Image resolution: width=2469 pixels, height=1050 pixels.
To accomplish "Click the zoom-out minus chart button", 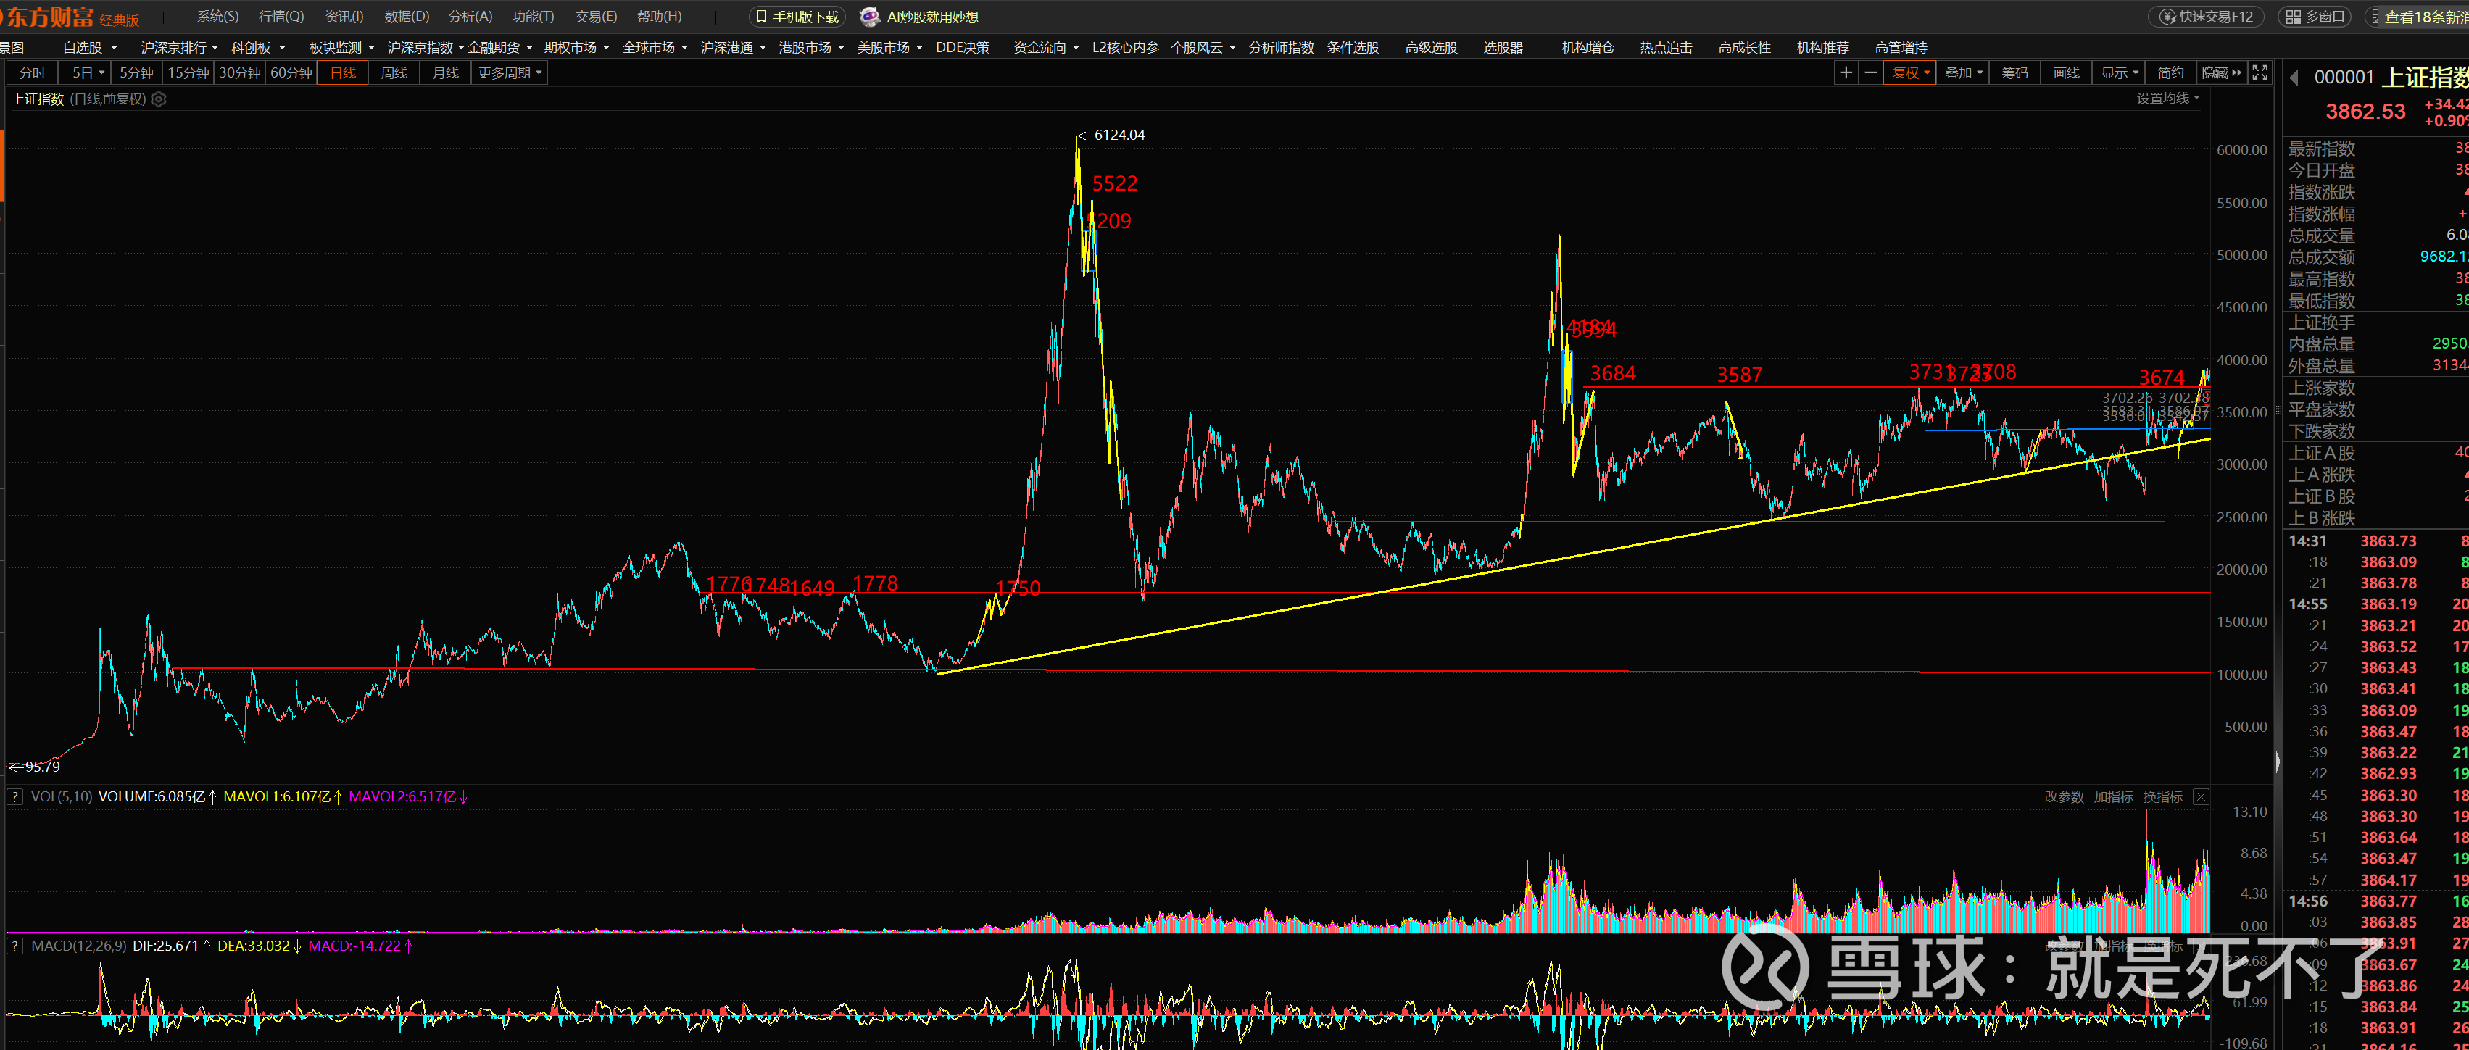I will coord(1870,72).
